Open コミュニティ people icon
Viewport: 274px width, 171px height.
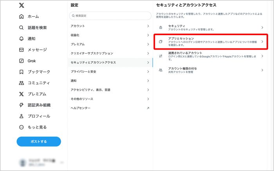tap(22, 83)
